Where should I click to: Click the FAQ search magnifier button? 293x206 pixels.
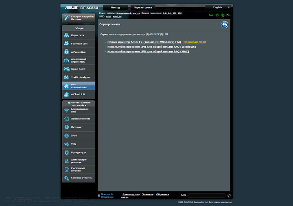(x=229, y=195)
